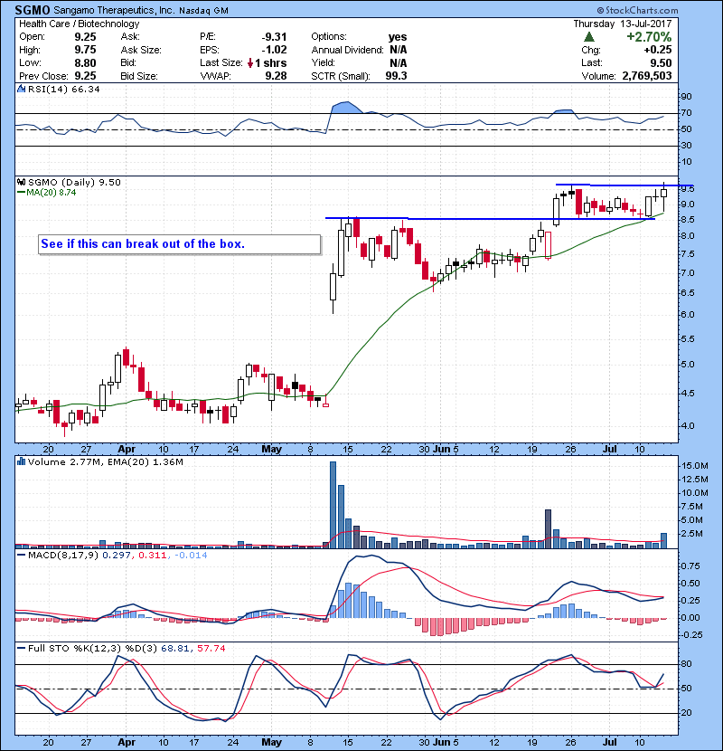
Task: Click the +2.70% percent change
Action: (649, 37)
